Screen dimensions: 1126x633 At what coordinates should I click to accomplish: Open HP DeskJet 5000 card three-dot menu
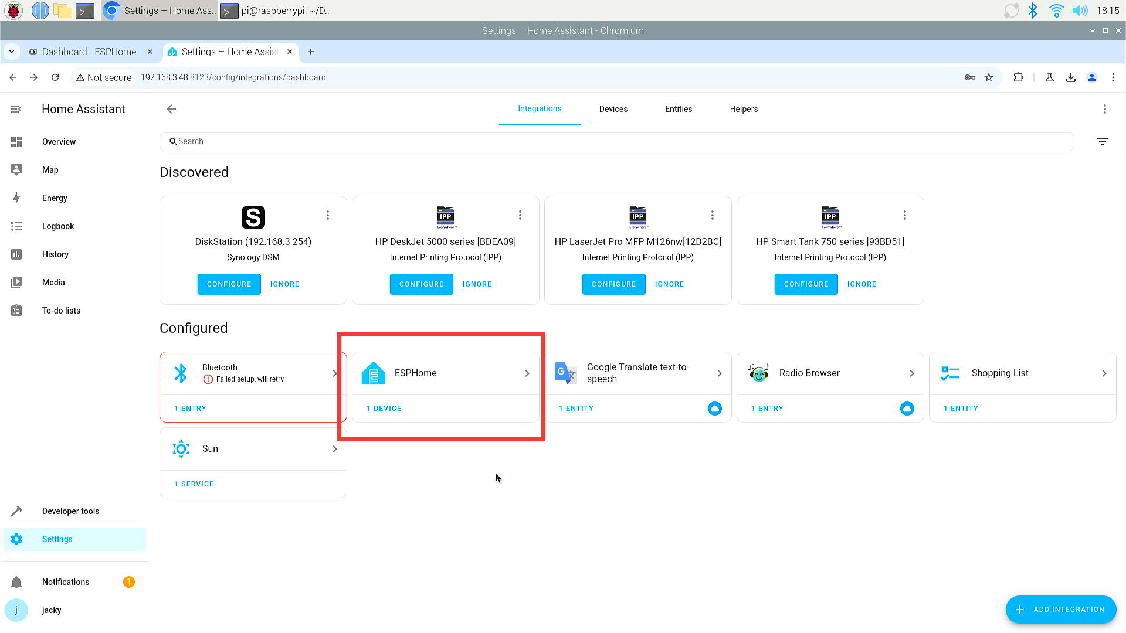[520, 215]
